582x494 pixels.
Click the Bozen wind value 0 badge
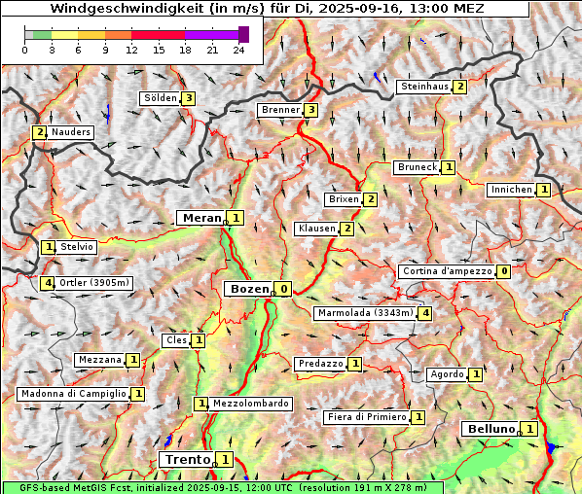coord(283,289)
